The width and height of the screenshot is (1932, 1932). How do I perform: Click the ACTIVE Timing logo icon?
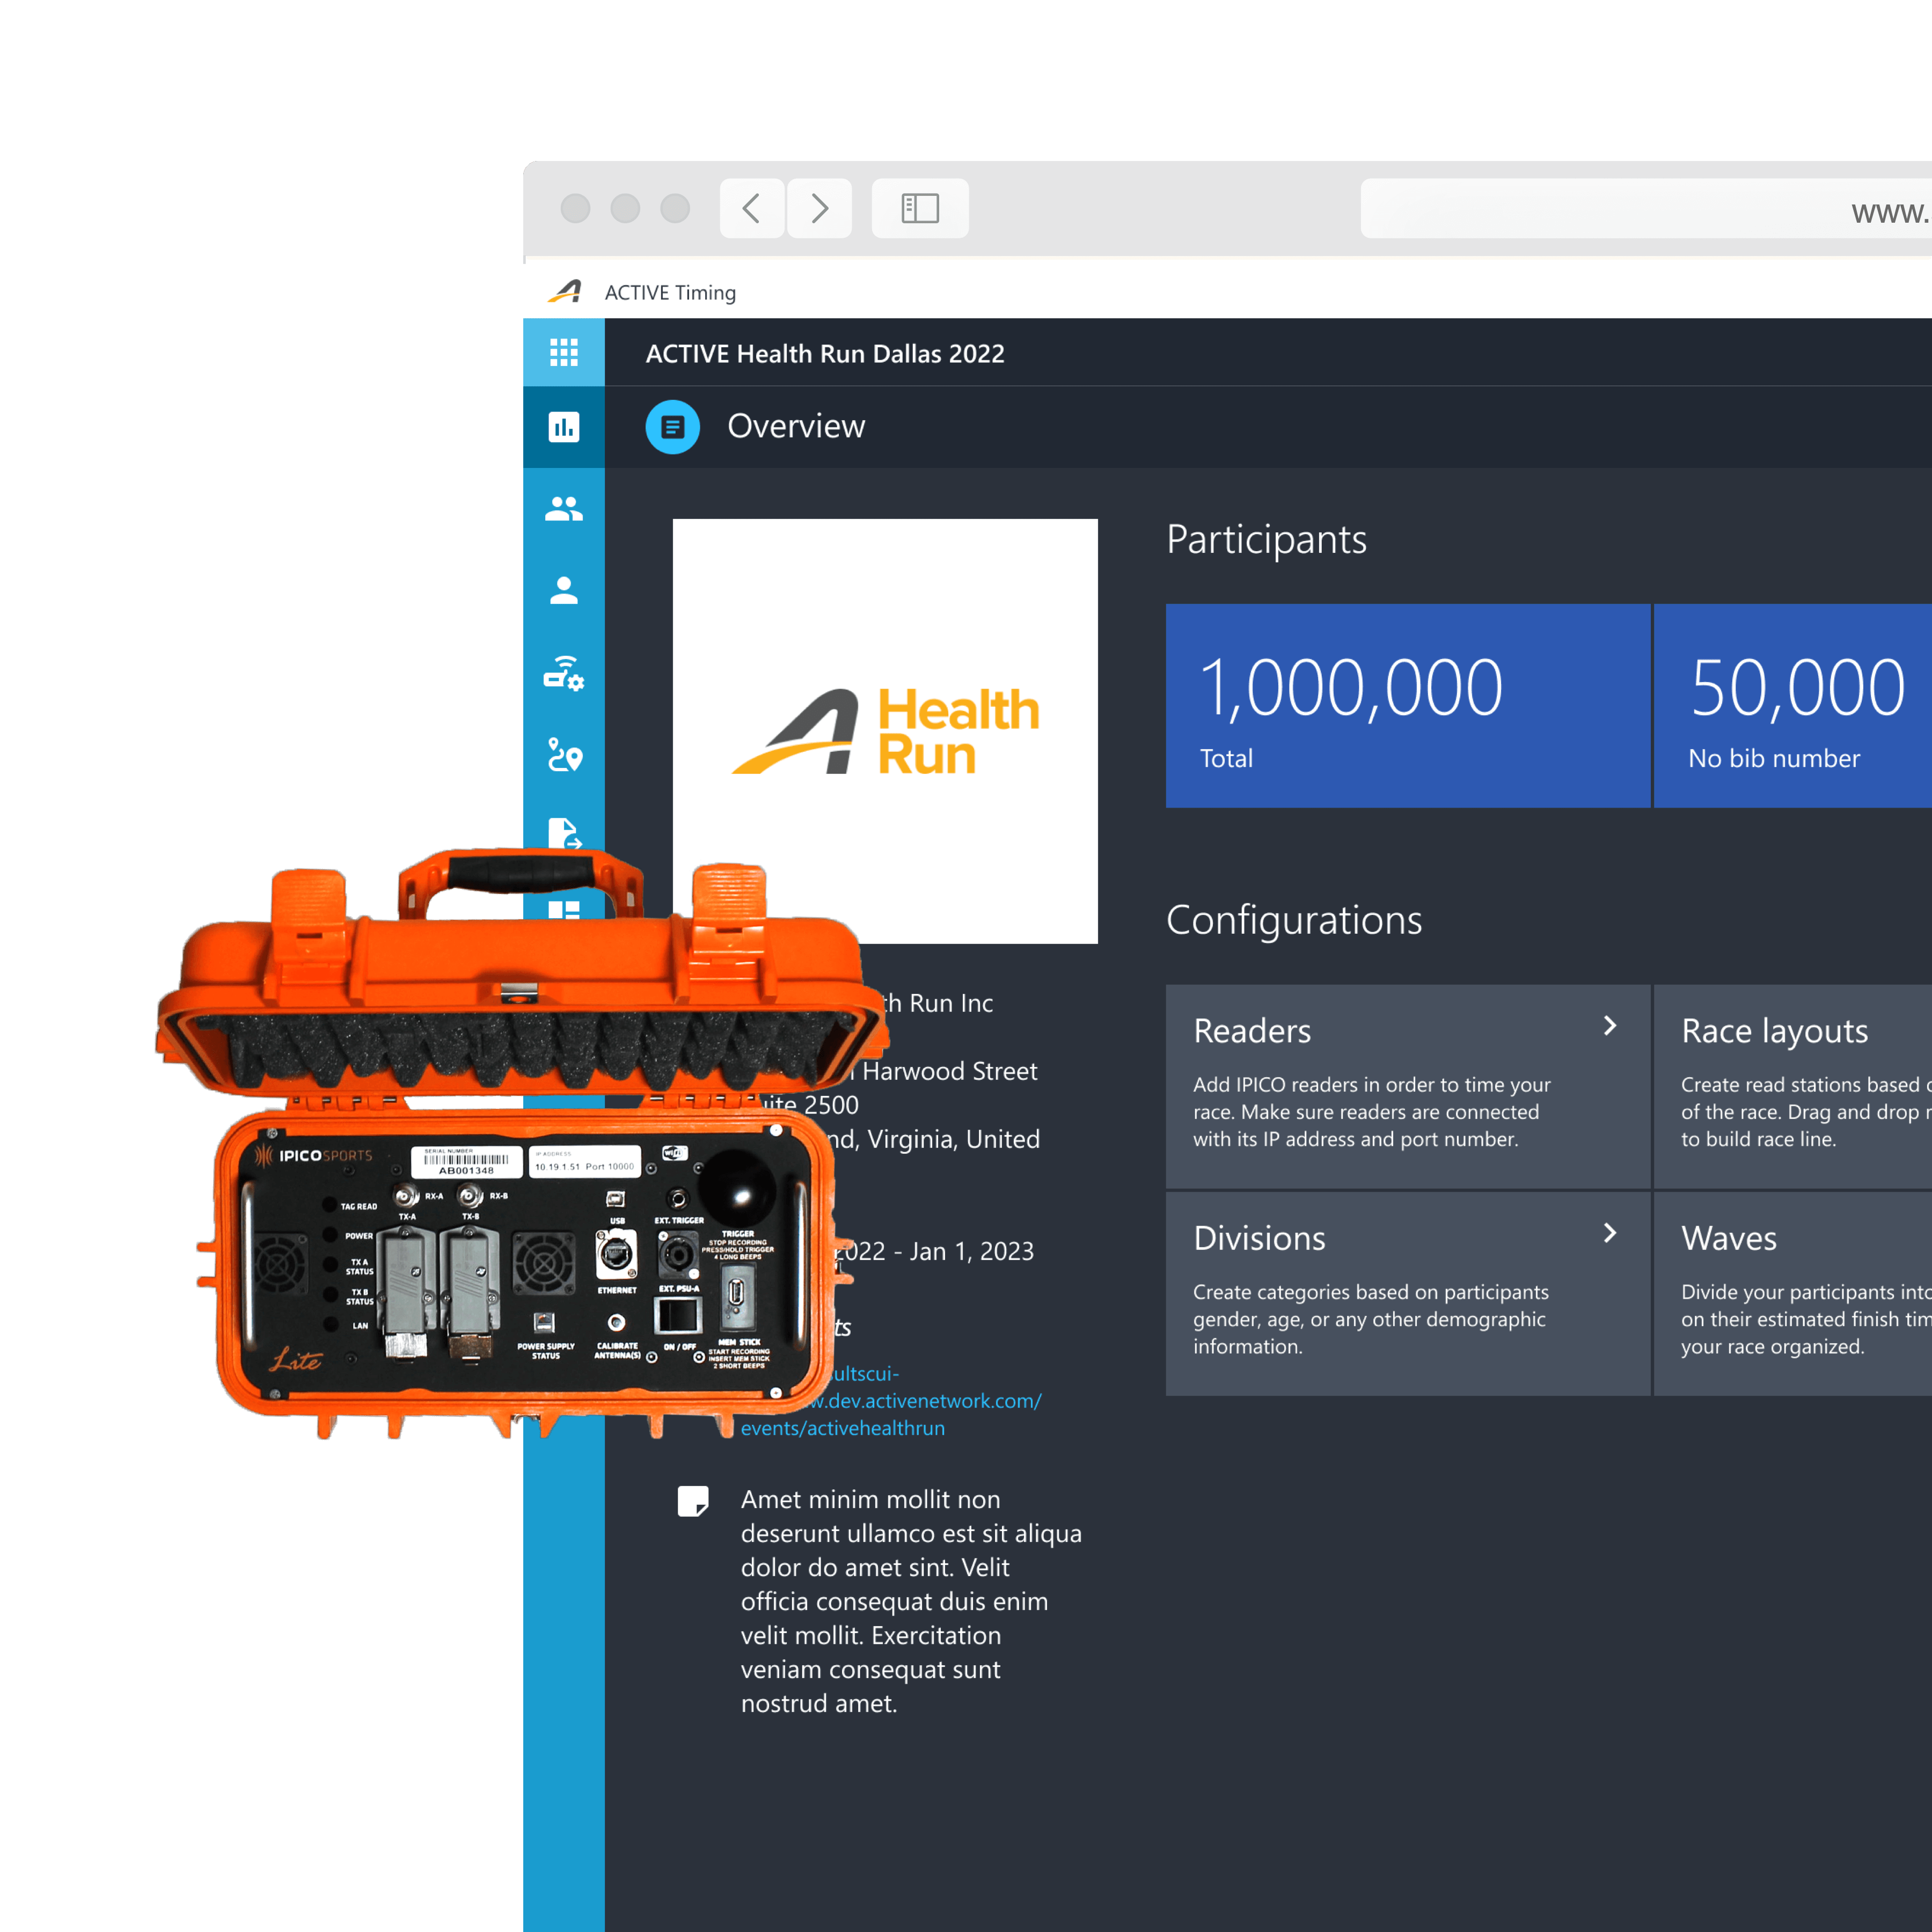(x=565, y=292)
